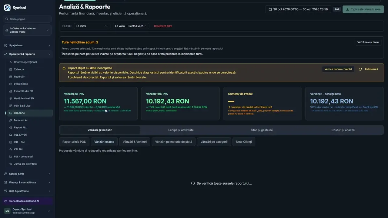Click the Calendar sidebar icon
388x218 pixels.
point(11,69)
